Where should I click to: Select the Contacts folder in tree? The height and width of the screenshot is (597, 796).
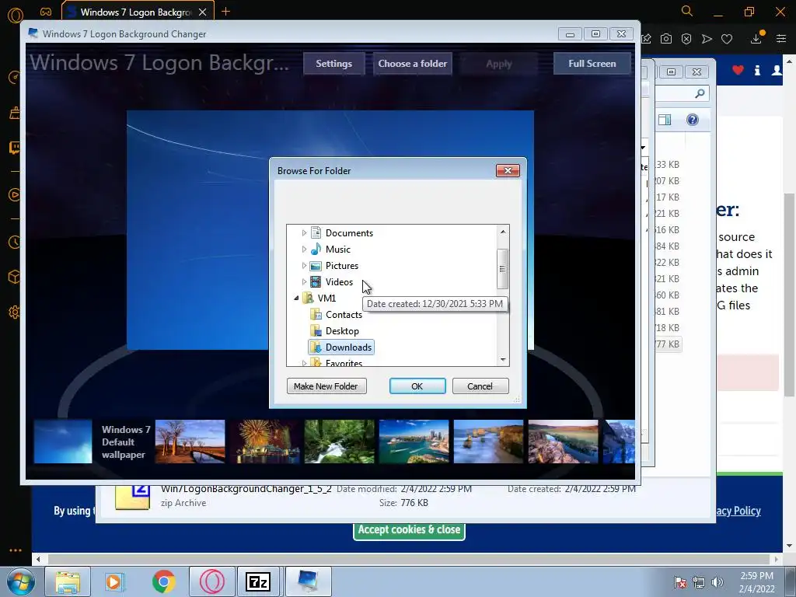(x=344, y=315)
